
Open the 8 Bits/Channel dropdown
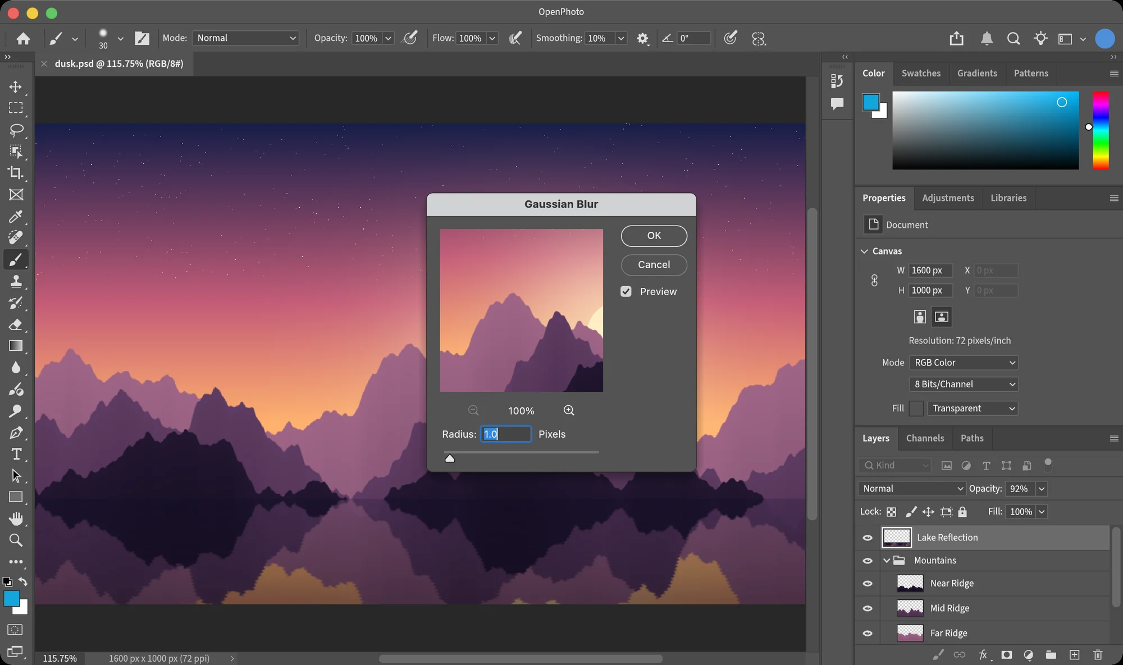point(964,384)
